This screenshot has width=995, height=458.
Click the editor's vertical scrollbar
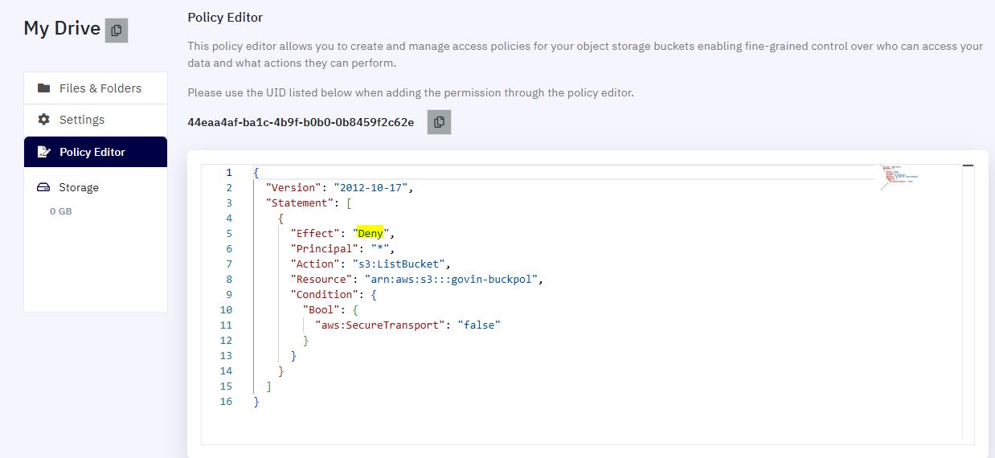click(x=968, y=301)
